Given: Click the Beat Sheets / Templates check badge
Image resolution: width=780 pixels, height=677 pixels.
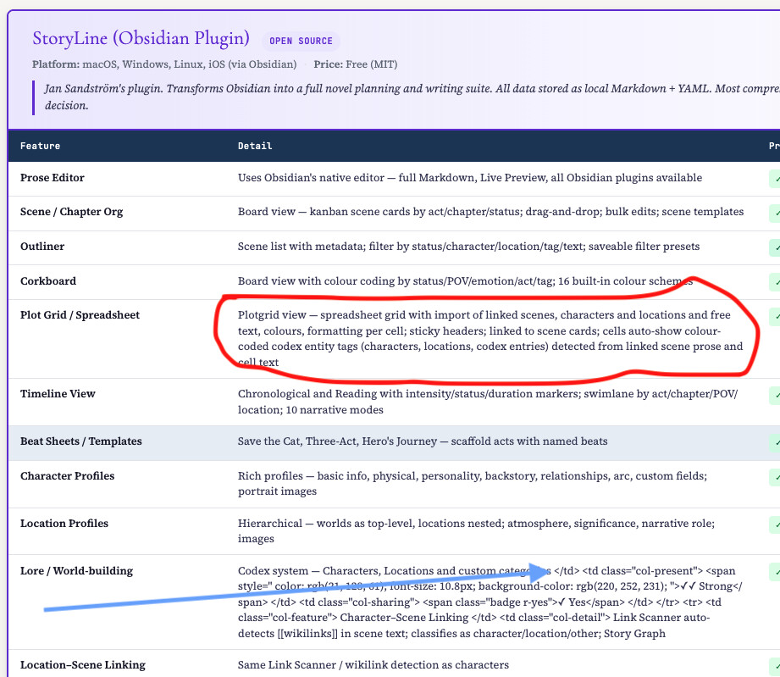Looking at the screenshot, I should click(x=775, y=442).
